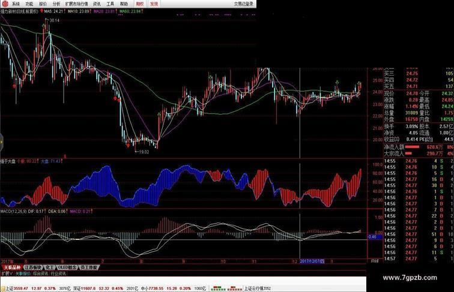Image resolution: width=454 pixels, height=292 pixels.
Task: Click the MACD(12,26,9) indicator label
Action: 14,211
